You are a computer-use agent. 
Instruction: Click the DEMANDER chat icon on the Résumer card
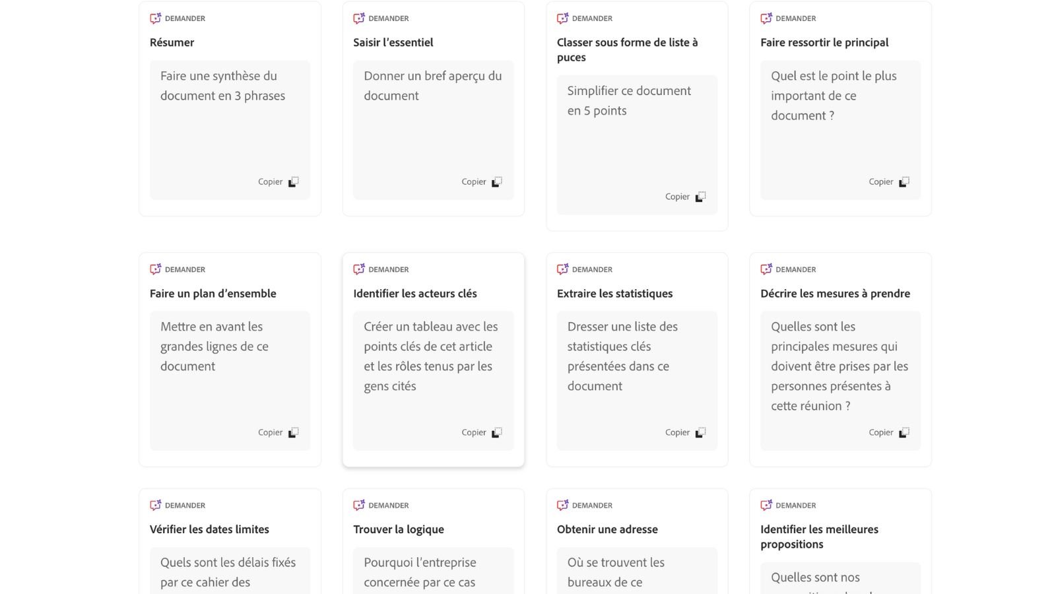pos(155,18)
